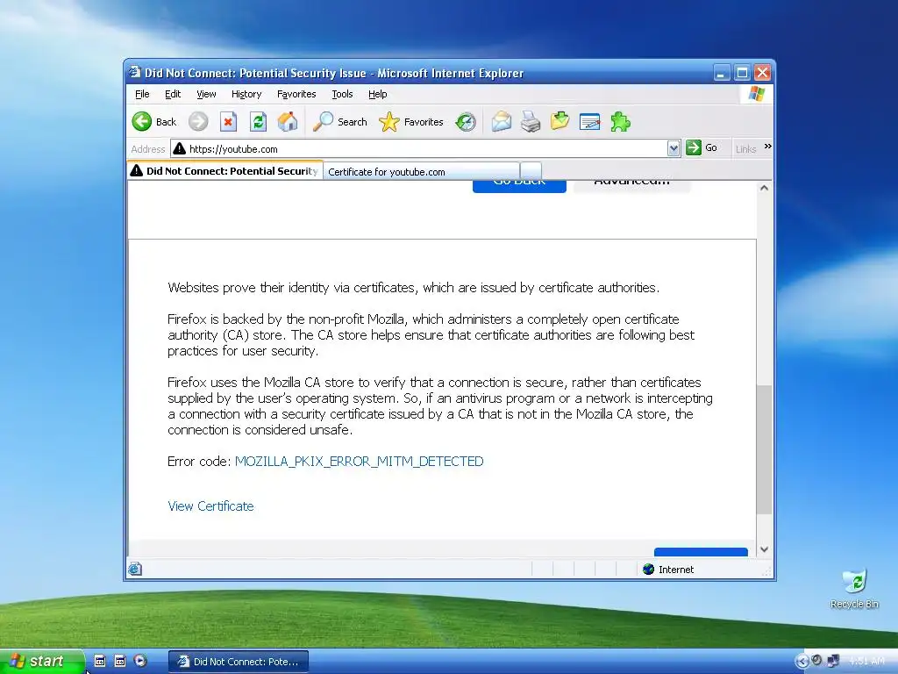Click the green puzzle piece add-on icon
The height and width of the screenshot is (674, 898).
pos(620,121)
